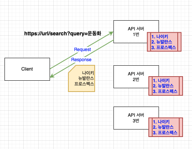Image resolution: width=192 pixels, height=149 pixels.
Task: Click 나이키 text in the yellow note
Action: pyautogui.click(x=88, y=73)
